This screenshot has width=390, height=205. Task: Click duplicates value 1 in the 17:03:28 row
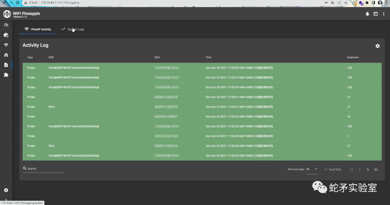[x=348, y=136]
